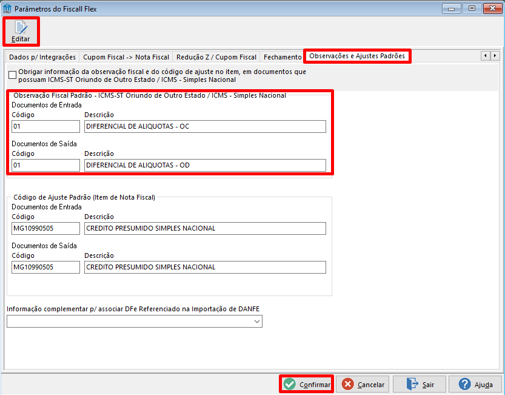
Task: Click the Código de Ajuste Padrão group title
Action: (84, 197)
